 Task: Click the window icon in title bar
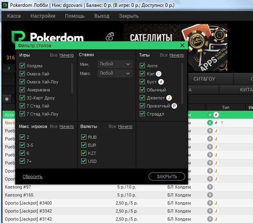5,5
